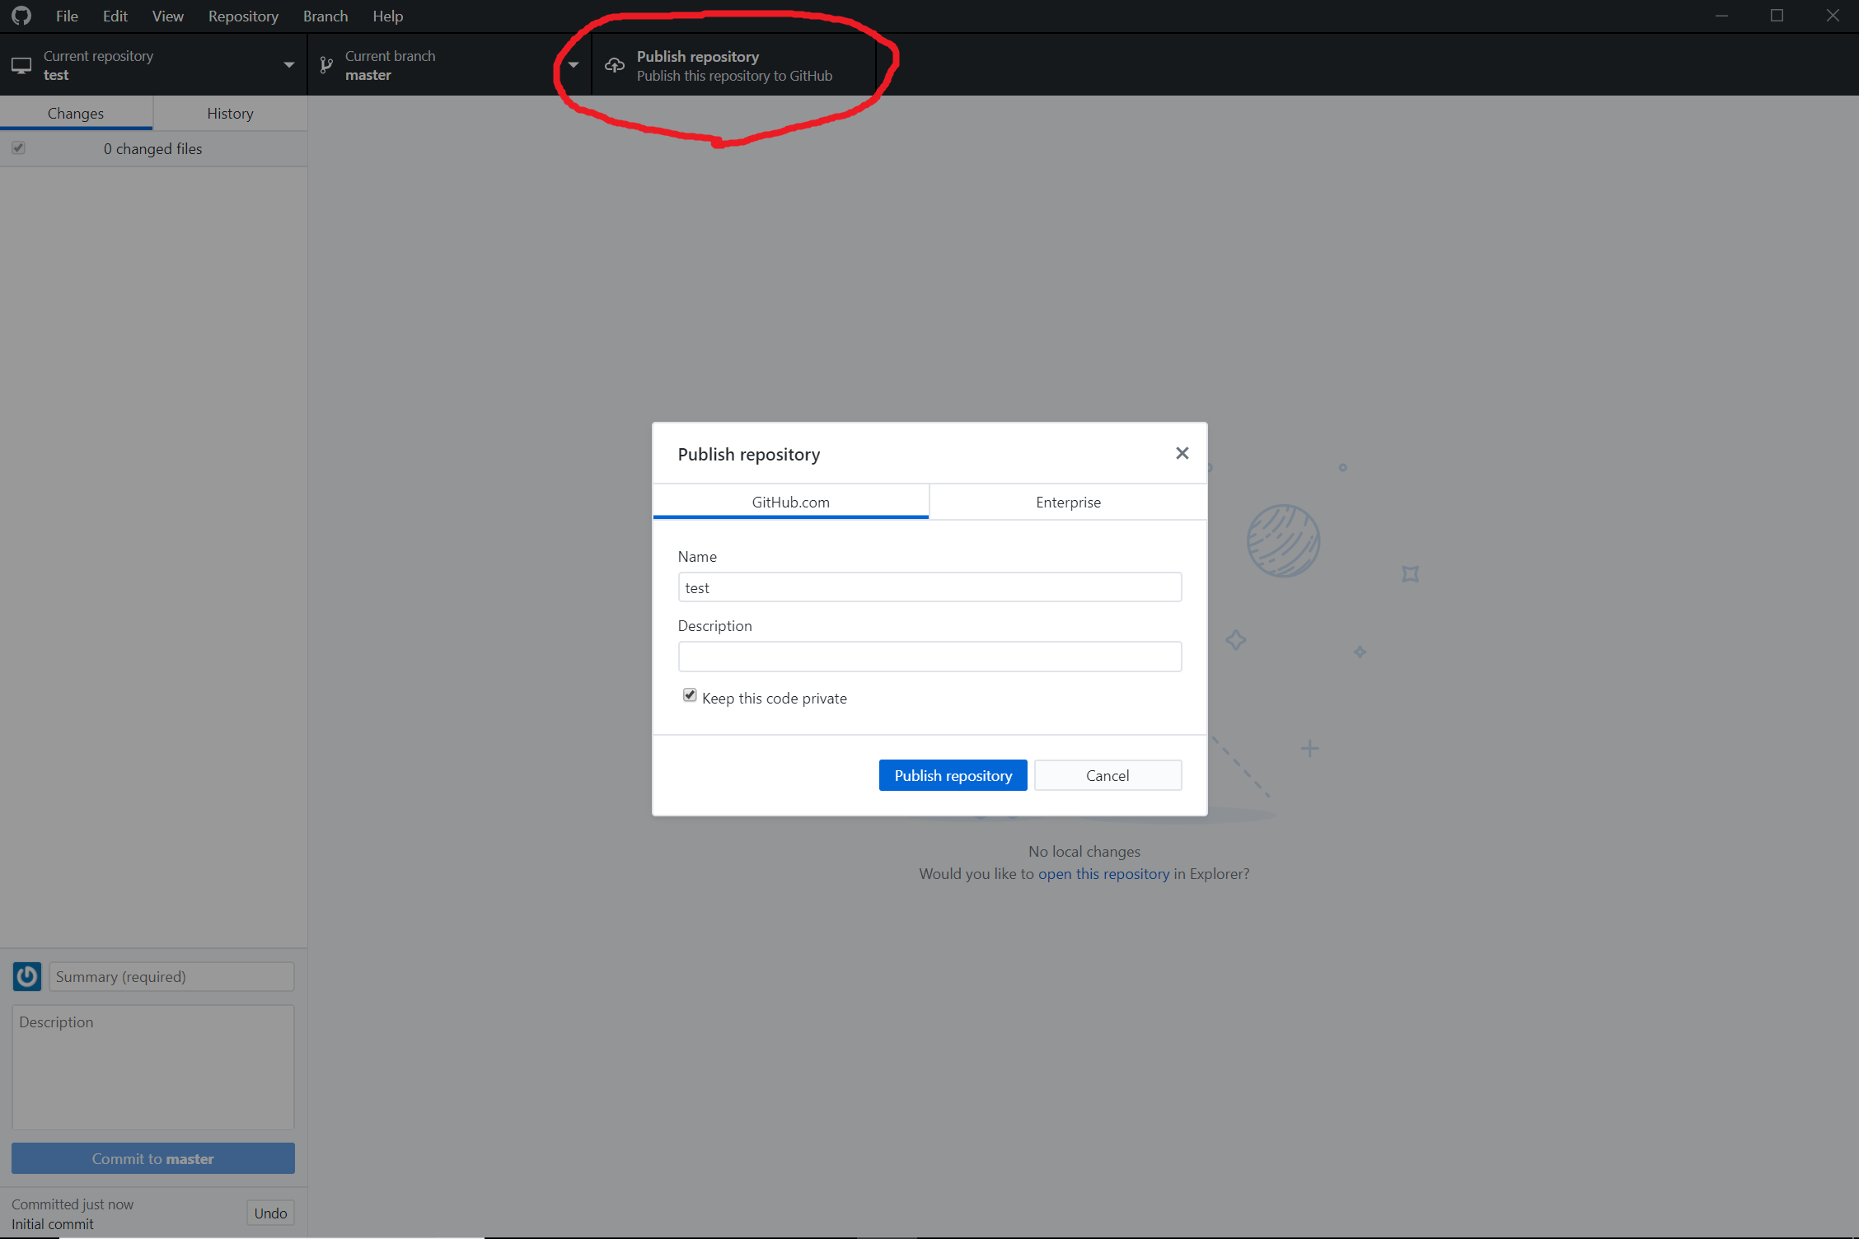Screen dimensions: 1859x1239
Task: Open the Help menu
Action: pos(387,16)
